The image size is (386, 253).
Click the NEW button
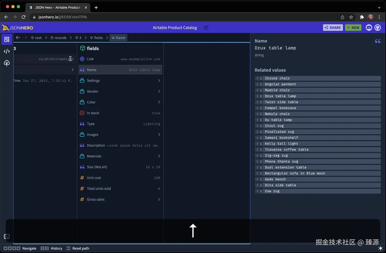pyautogui.click(x=353, y=28)
